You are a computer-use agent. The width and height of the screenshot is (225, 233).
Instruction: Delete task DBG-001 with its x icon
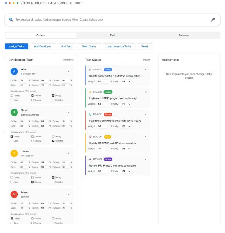[x=146, y=114]
